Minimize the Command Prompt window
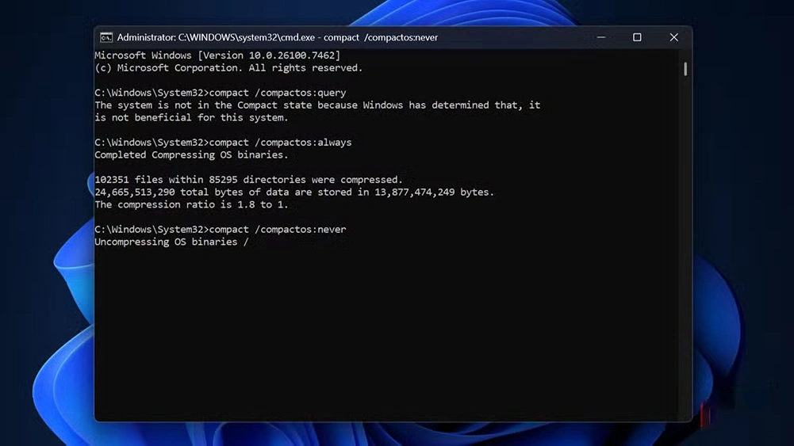The image size is (794, 446). tap(601, 37)
